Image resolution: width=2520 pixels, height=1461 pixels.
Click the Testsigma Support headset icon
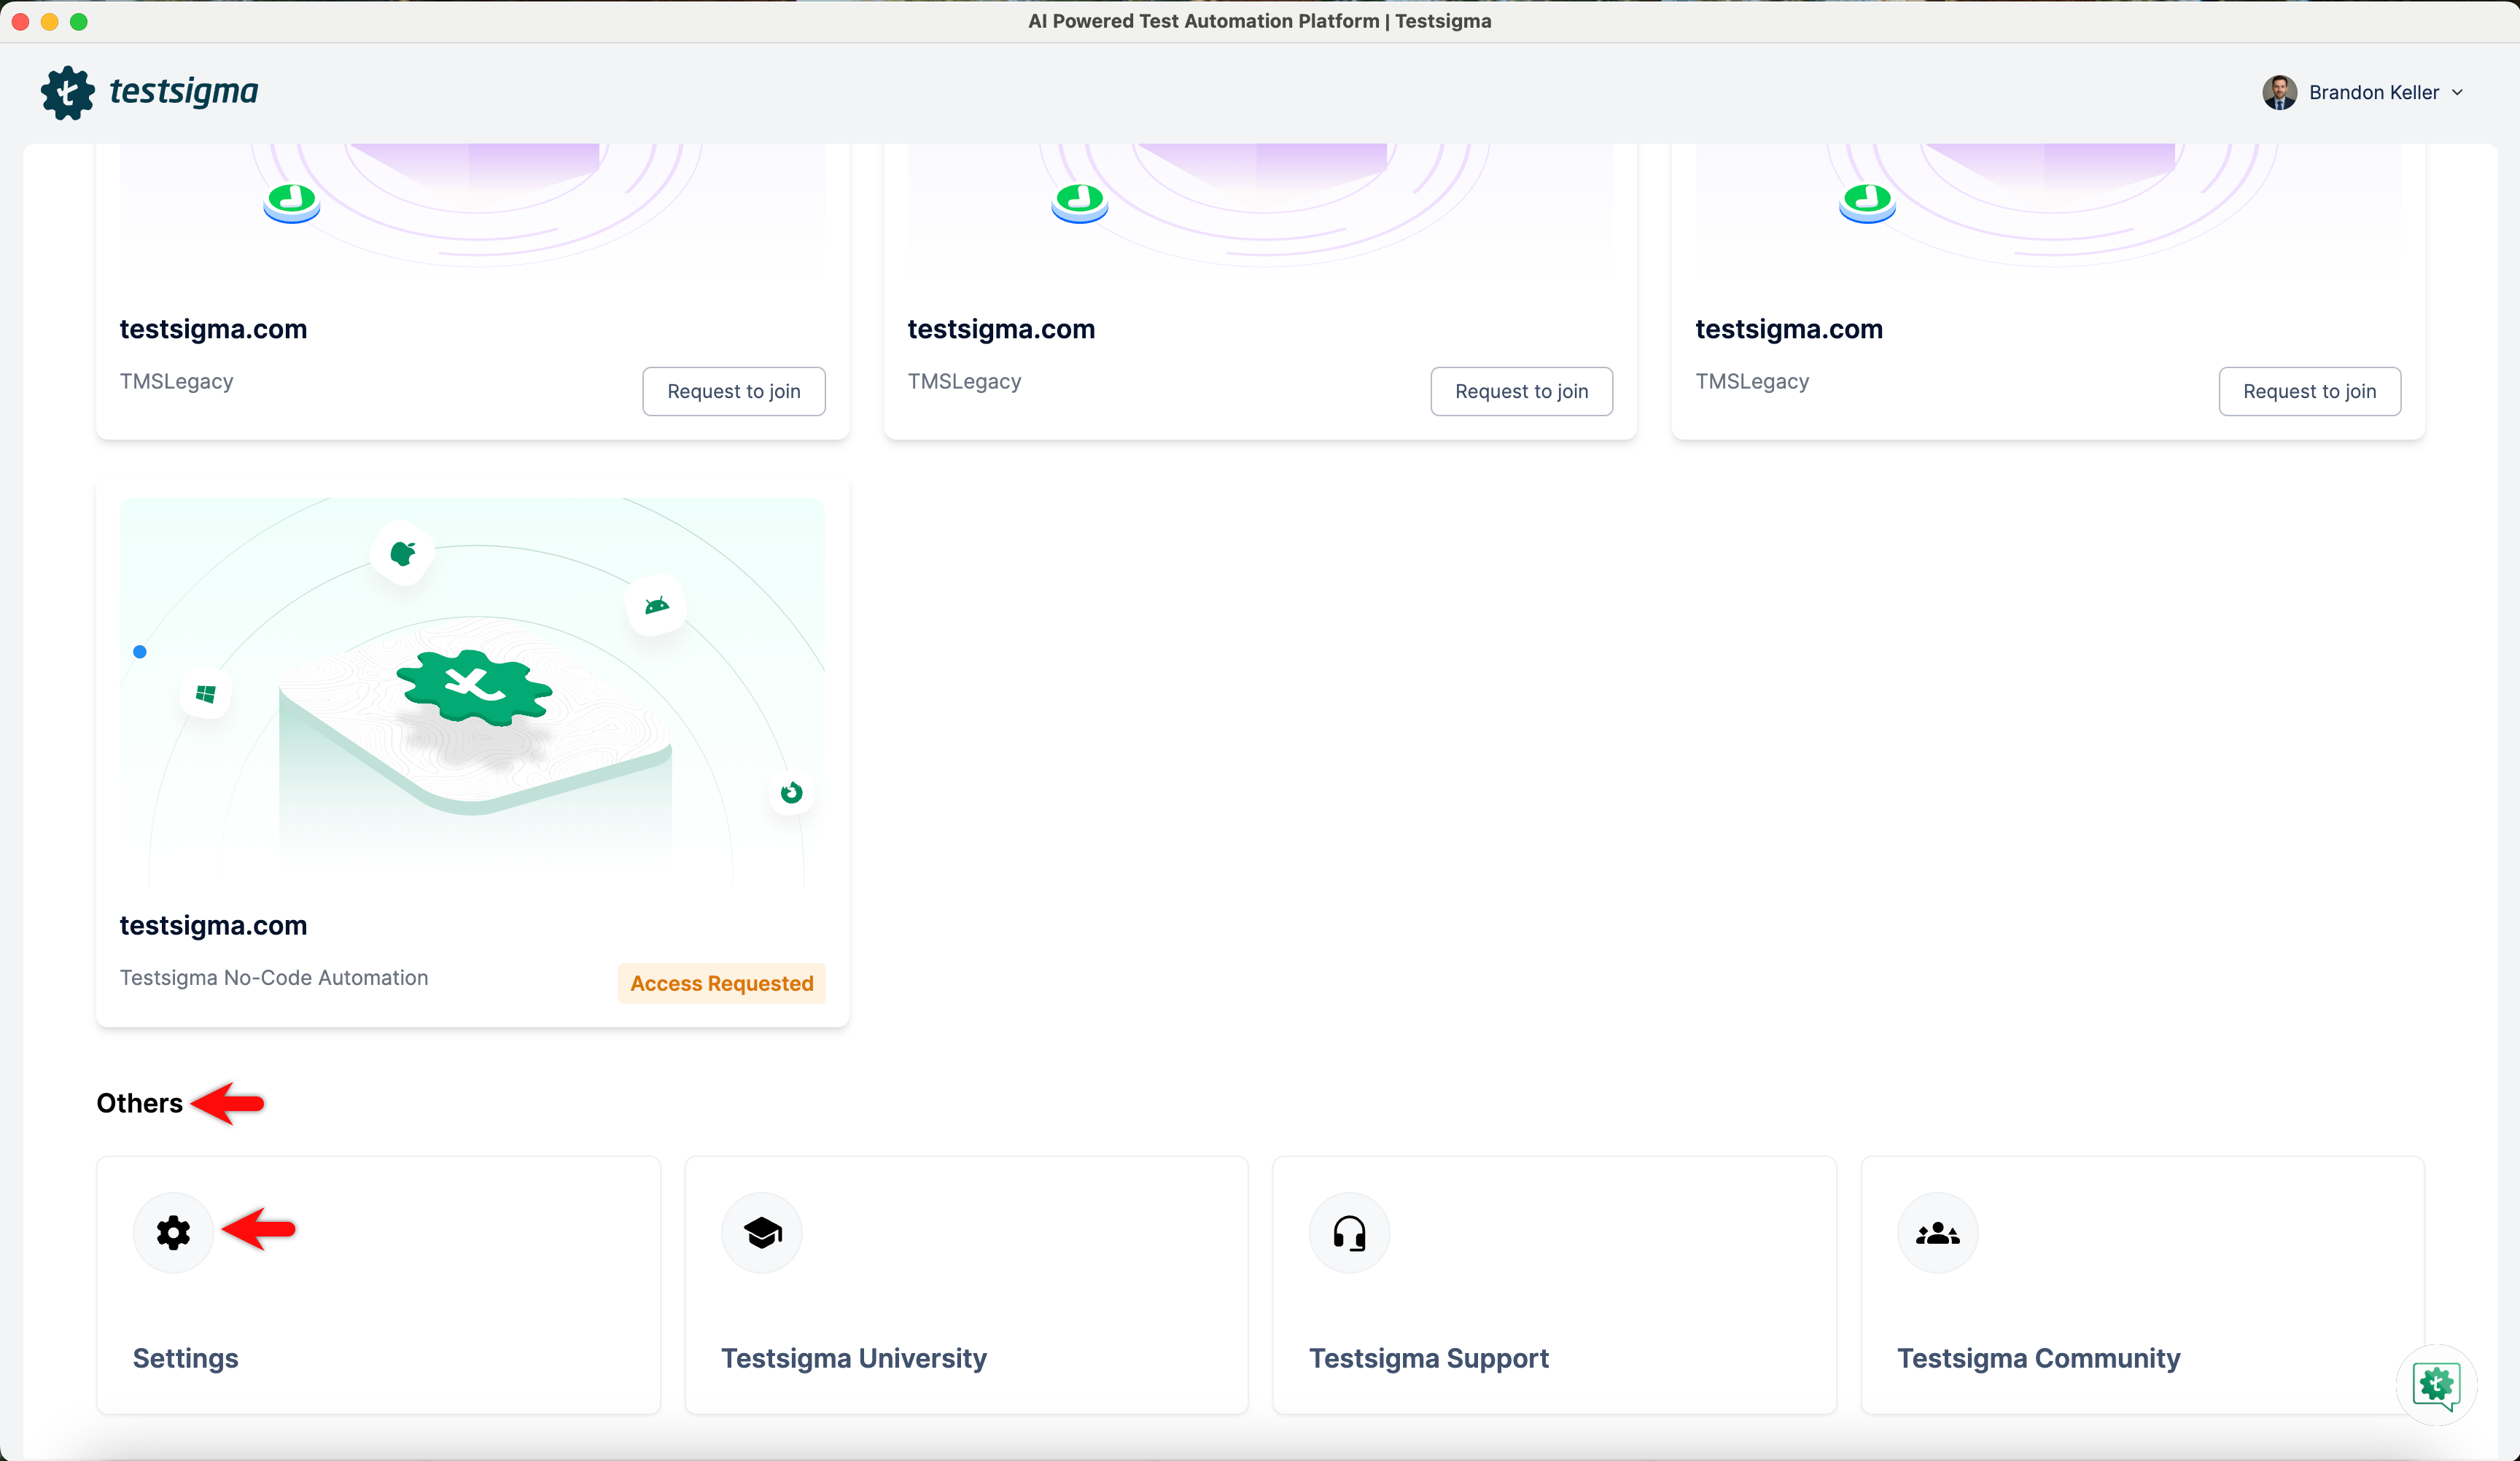pos(1349,1232)
